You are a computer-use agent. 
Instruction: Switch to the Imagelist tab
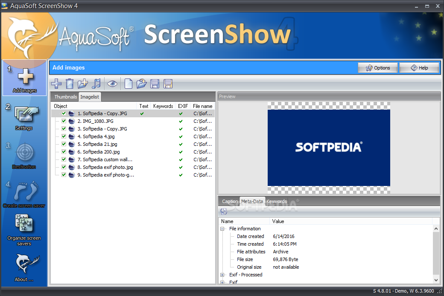(x=90, y=97)
